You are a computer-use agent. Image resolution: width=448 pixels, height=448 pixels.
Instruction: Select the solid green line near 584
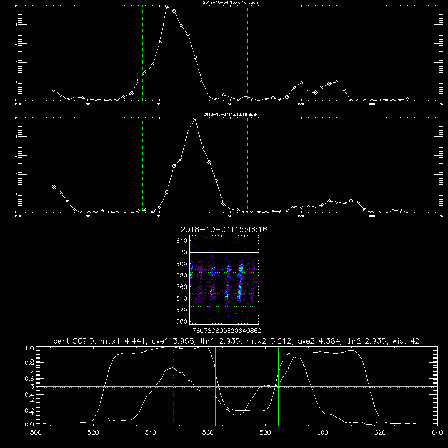[x=278, y=386]
